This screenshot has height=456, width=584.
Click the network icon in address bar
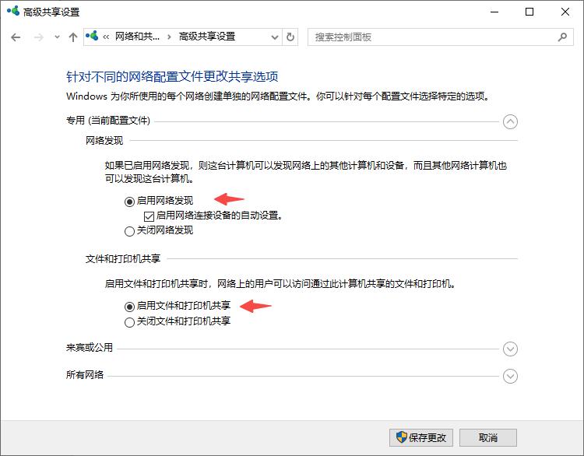pos(92,36)
